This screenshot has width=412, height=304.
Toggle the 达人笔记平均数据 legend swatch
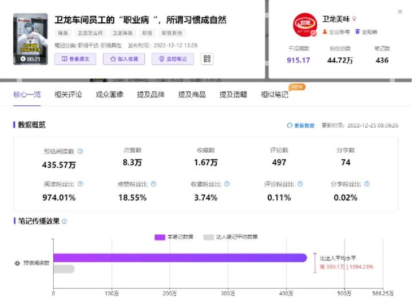point(209,237)
